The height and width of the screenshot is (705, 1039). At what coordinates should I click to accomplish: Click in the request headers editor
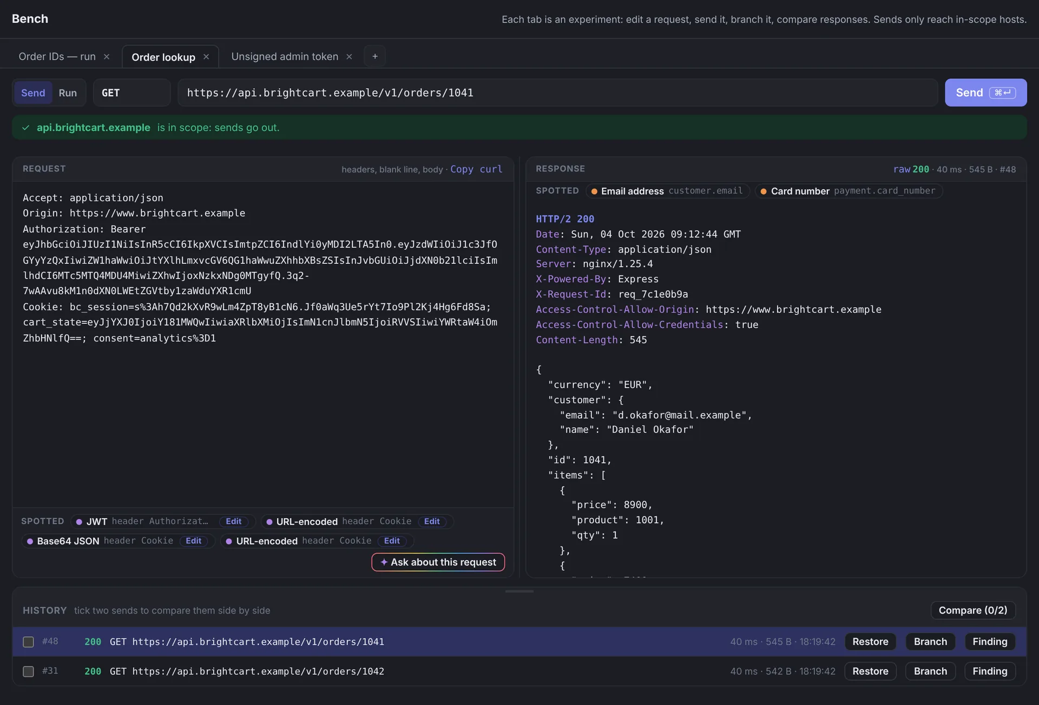click(263, 344)
